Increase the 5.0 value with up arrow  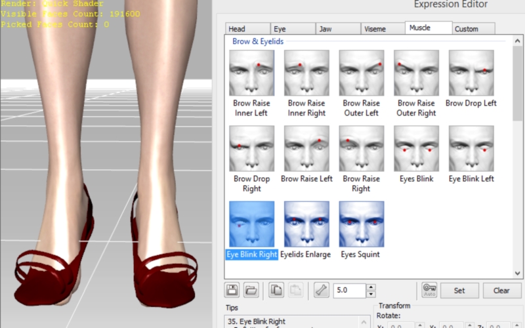tap(371, 287)
